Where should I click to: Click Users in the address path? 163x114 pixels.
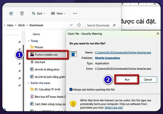point(10,25)
